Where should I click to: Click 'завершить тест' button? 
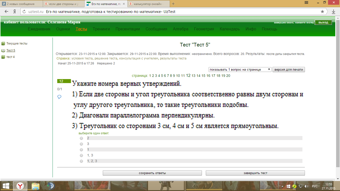click(255, 173)
